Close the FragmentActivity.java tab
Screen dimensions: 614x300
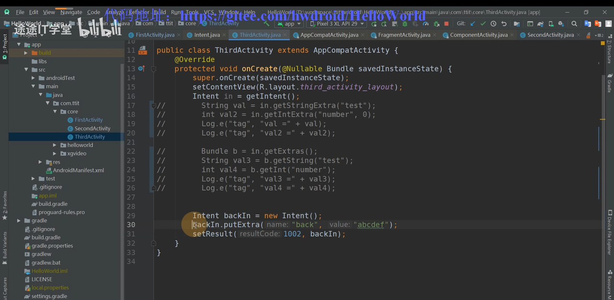pos(435,35)
